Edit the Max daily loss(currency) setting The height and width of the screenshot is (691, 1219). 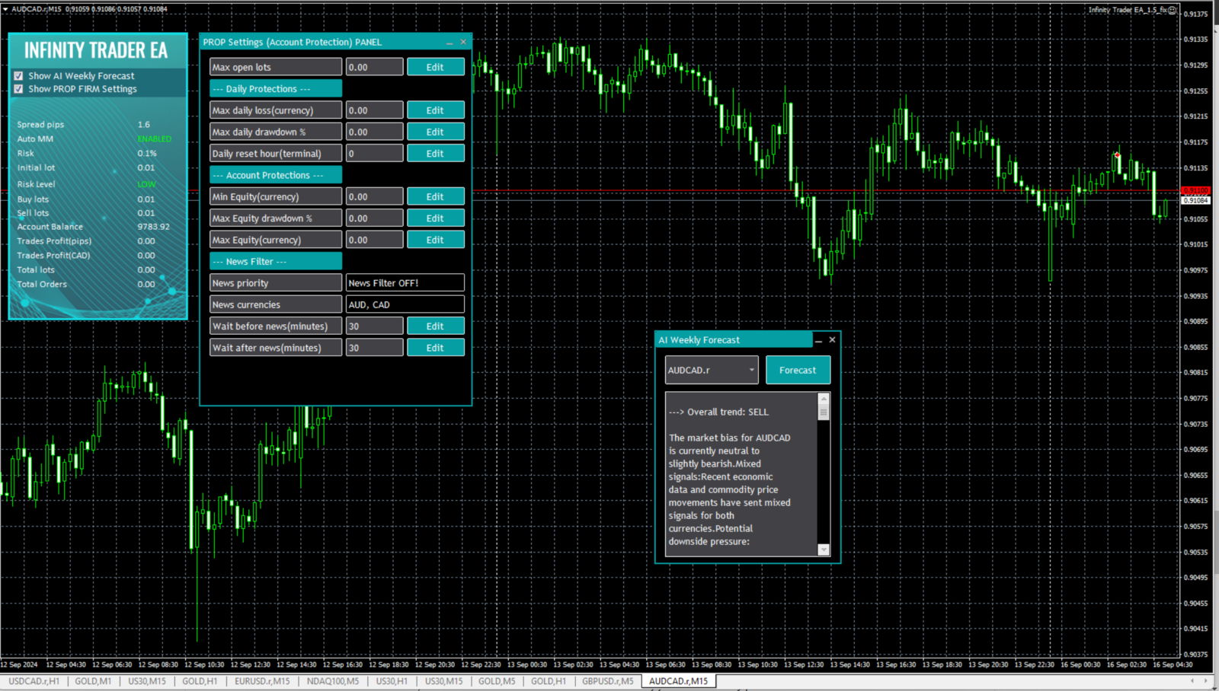click(x=435, y=110)
